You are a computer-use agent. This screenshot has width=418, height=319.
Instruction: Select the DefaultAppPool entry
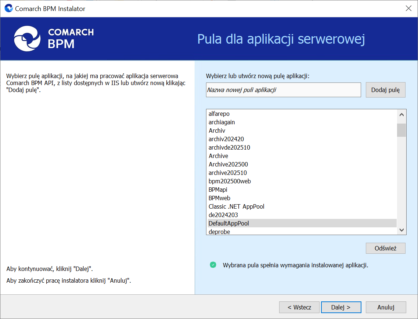click(302, 223)
